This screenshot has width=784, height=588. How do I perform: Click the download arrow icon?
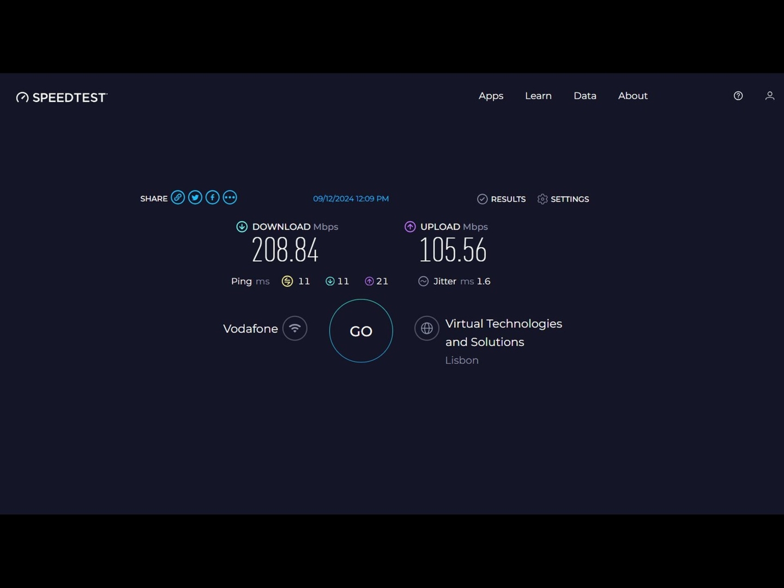click(x=242, y=227)
